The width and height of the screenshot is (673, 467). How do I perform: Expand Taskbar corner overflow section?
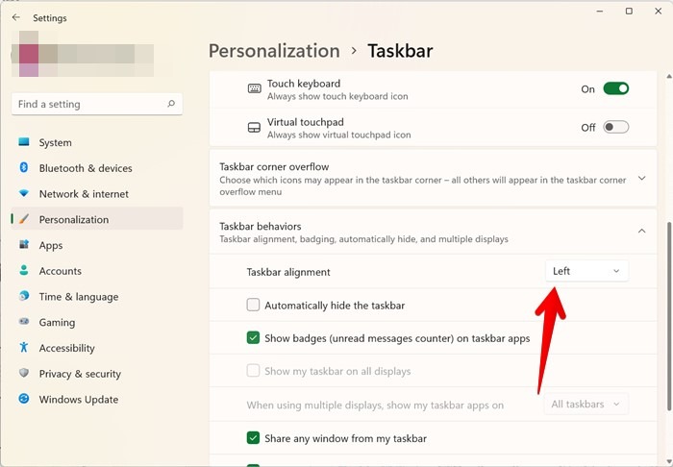click(641, 179)
